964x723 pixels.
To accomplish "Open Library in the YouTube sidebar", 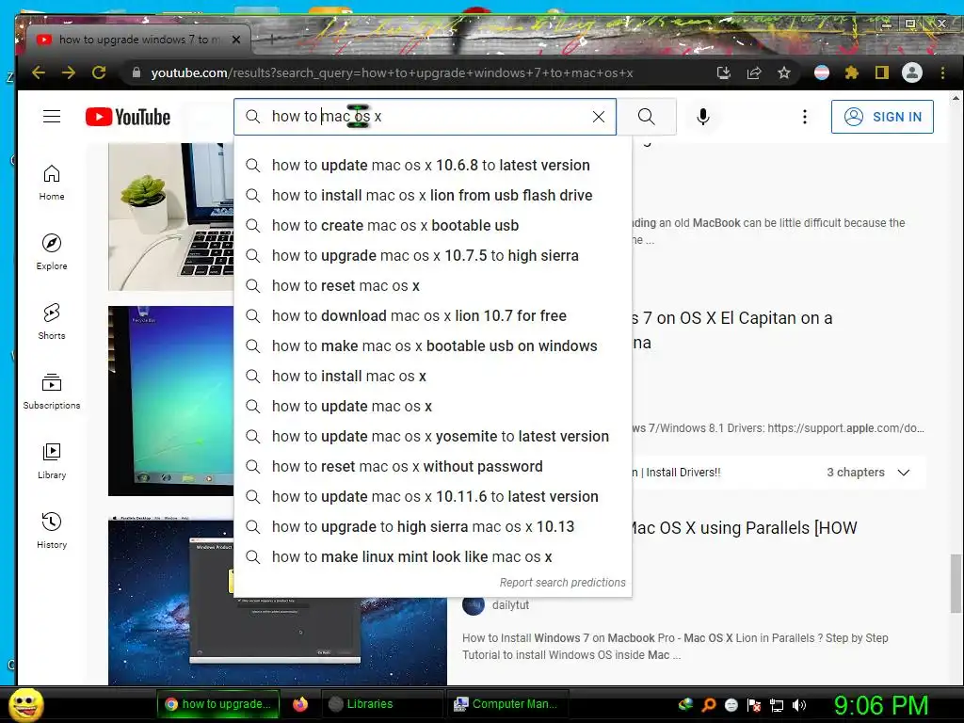I will (x=52, y=461).
